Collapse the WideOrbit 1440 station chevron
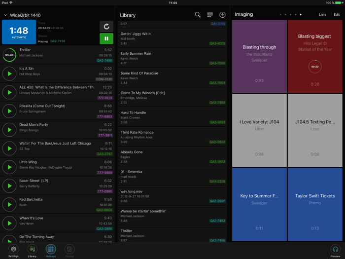Screen dimensions: 345x259 tap(5, 15)
